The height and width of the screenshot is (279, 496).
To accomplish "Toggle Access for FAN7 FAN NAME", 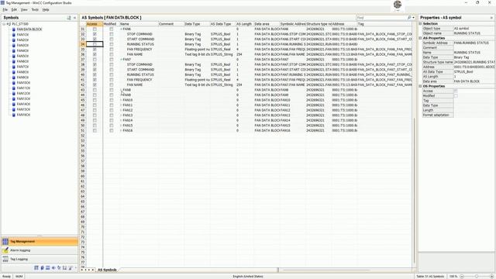I will click(95, 84).
